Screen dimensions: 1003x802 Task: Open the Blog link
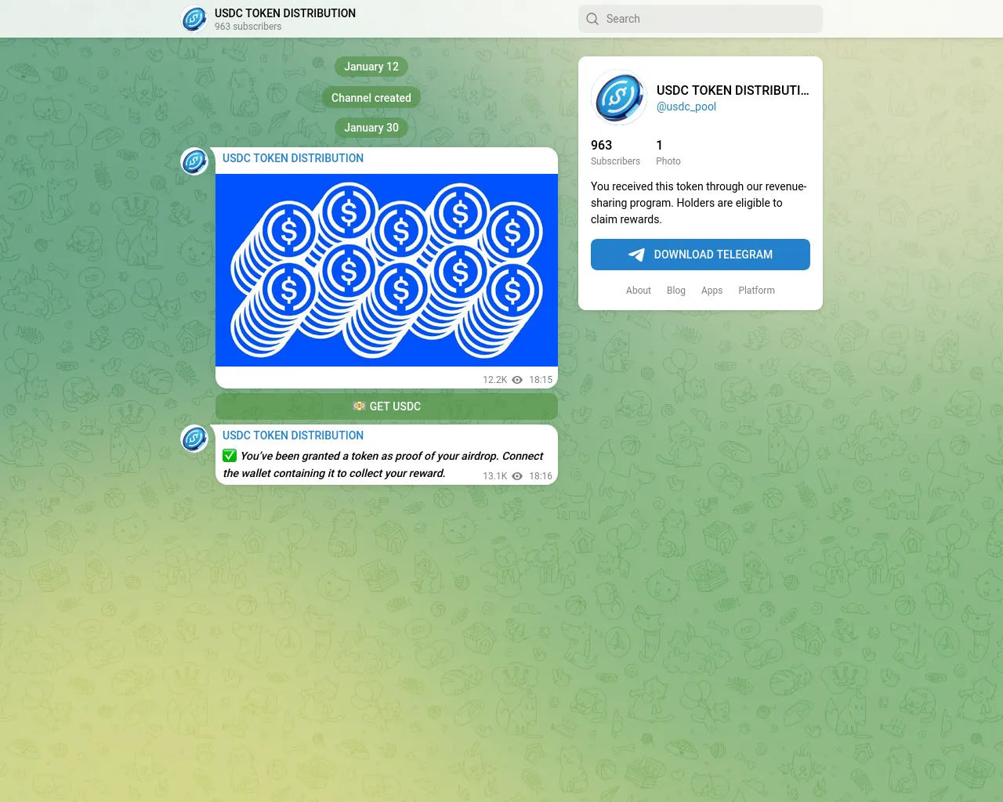[x=676, y=291]
